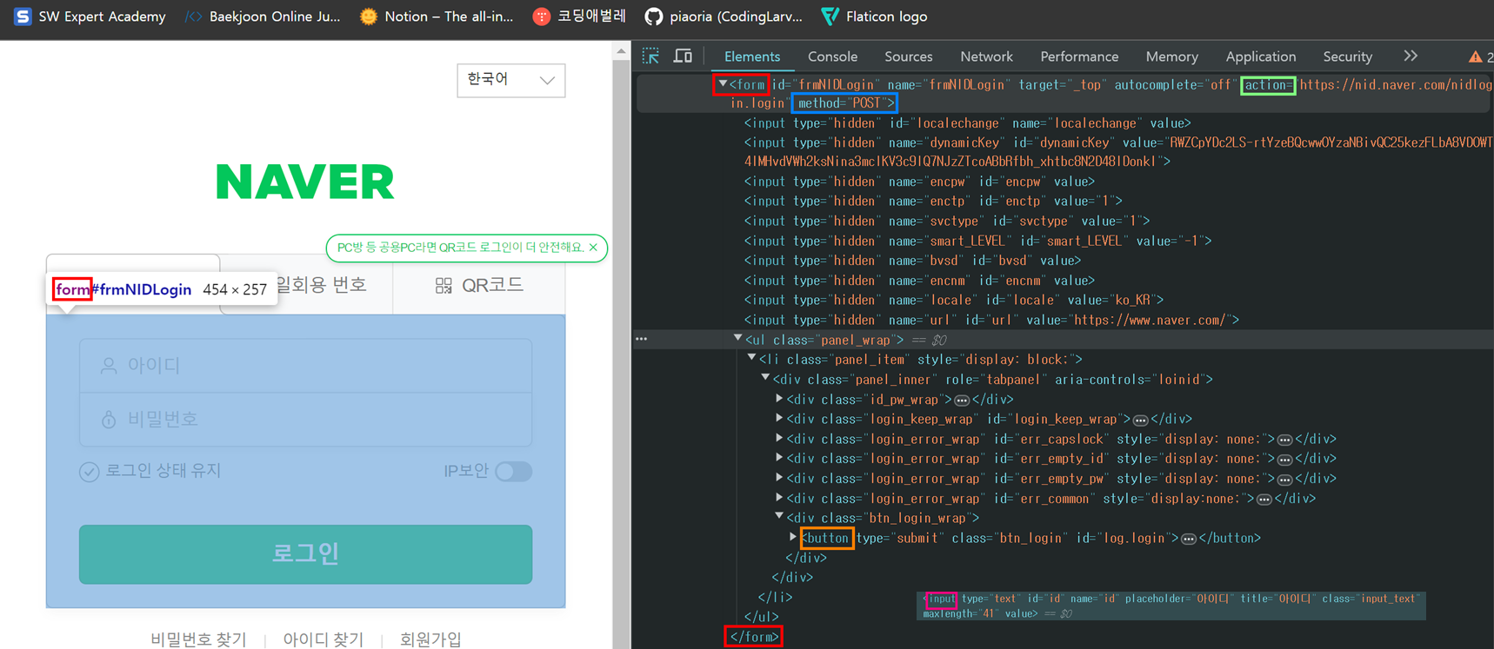Screen dimensions: 1494x649
Task: Switch to the Console tab
Action: [832, 56]
